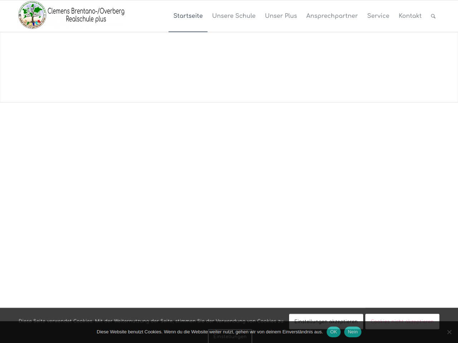
Task: Decline cookies with the Nein button
Action: (x=352, y=332)
